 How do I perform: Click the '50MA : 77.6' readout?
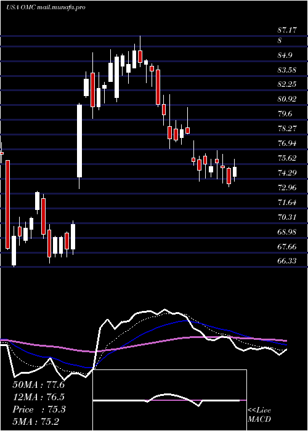(38, 385)
